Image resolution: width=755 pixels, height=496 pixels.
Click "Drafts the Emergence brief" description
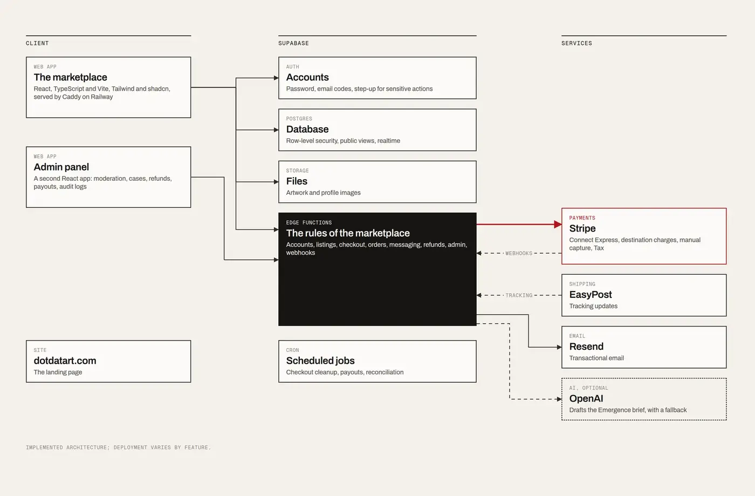[628, 410]
